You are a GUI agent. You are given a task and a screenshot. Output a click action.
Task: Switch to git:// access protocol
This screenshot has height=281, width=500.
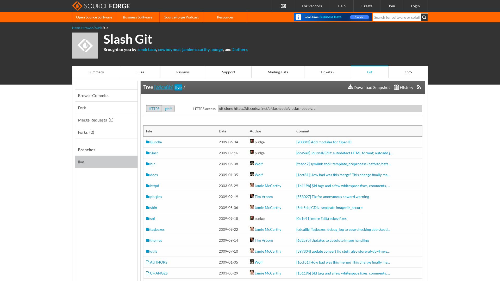tap(168, 108)
